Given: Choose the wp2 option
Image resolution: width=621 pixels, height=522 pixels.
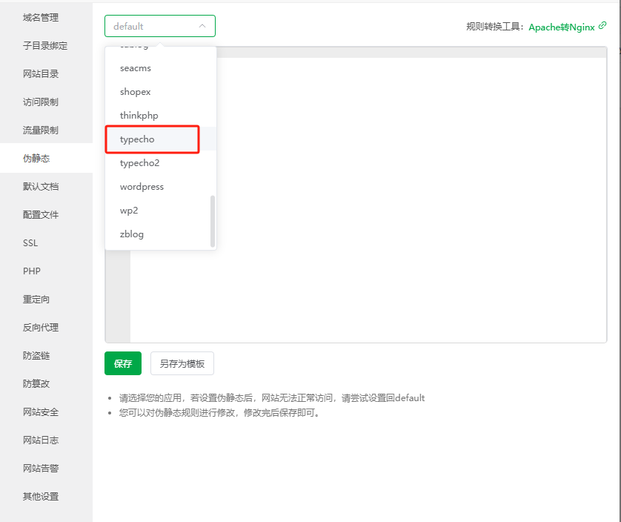Looking at the screenshot, I should (x=129, y=211).
